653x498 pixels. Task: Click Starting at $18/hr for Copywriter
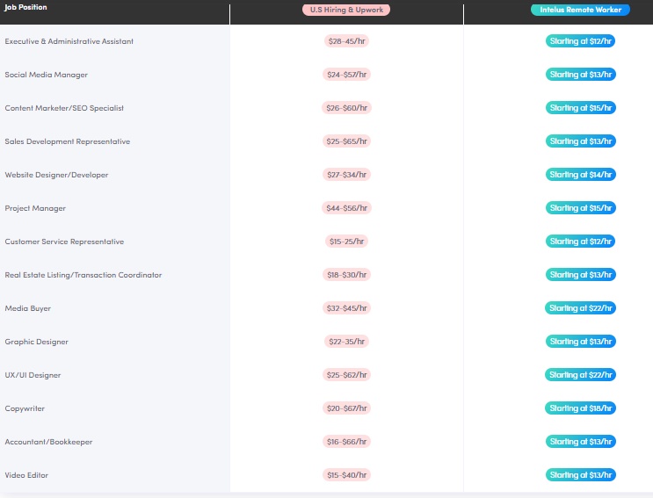click(x=580, y=408)
